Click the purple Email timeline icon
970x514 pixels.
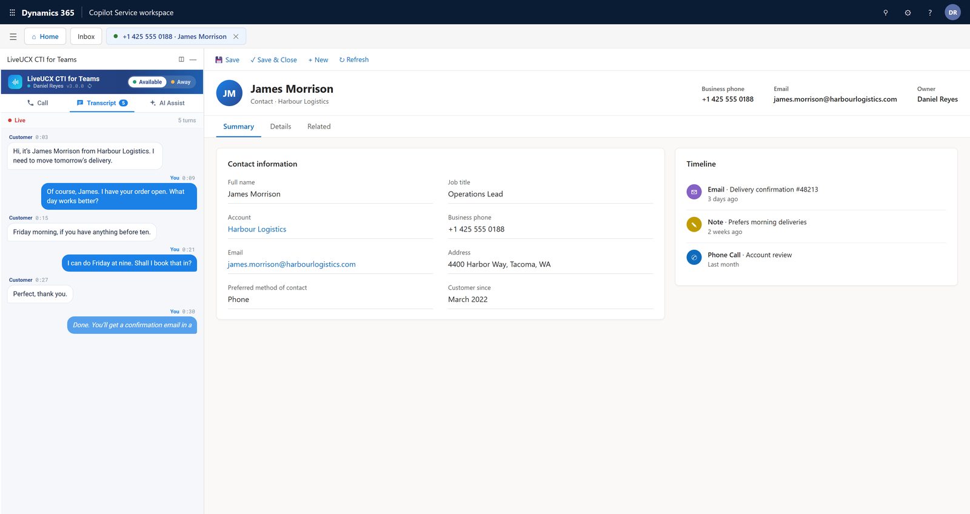point(694,192)
